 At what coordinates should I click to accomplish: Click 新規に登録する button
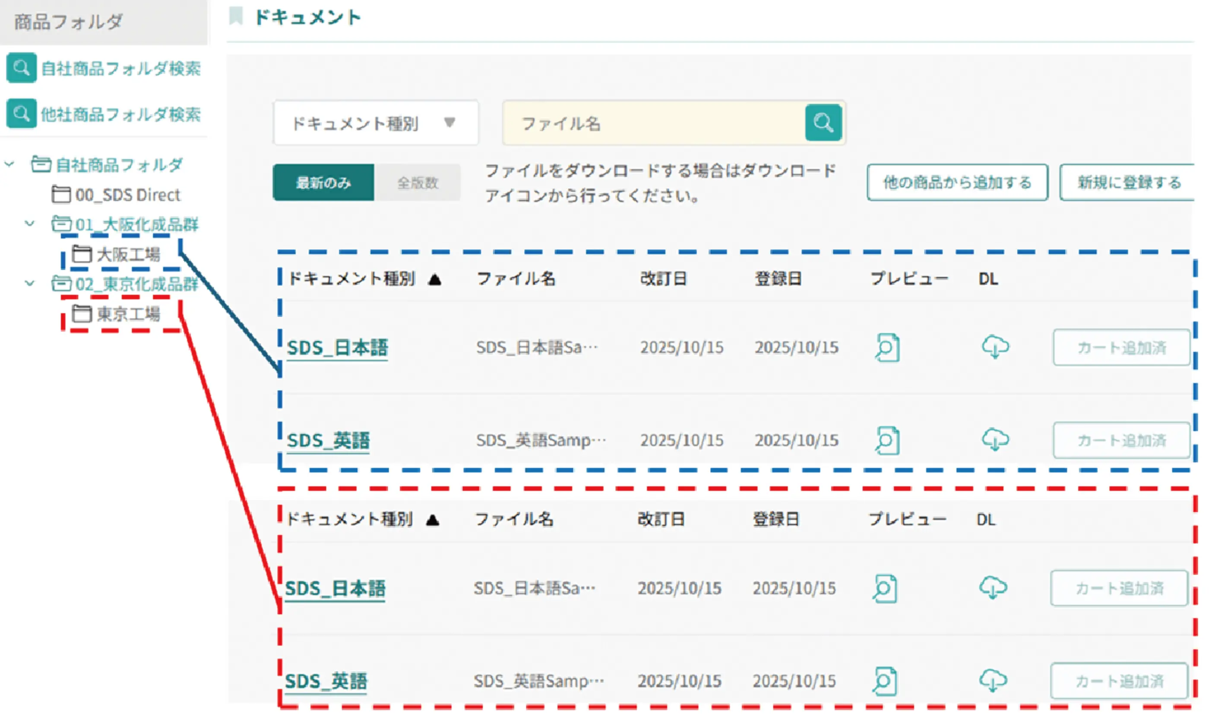tap(1128, 182)
